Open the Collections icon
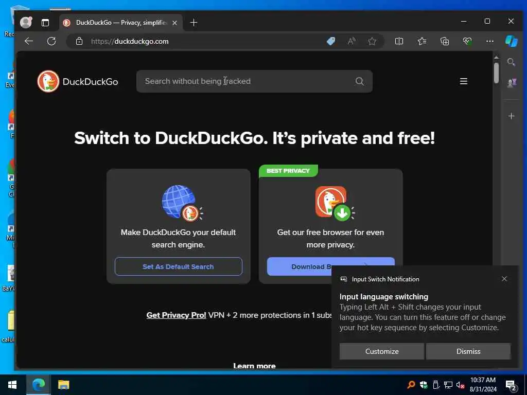This screenshot has width=527, height=395. tap(445, 41)
